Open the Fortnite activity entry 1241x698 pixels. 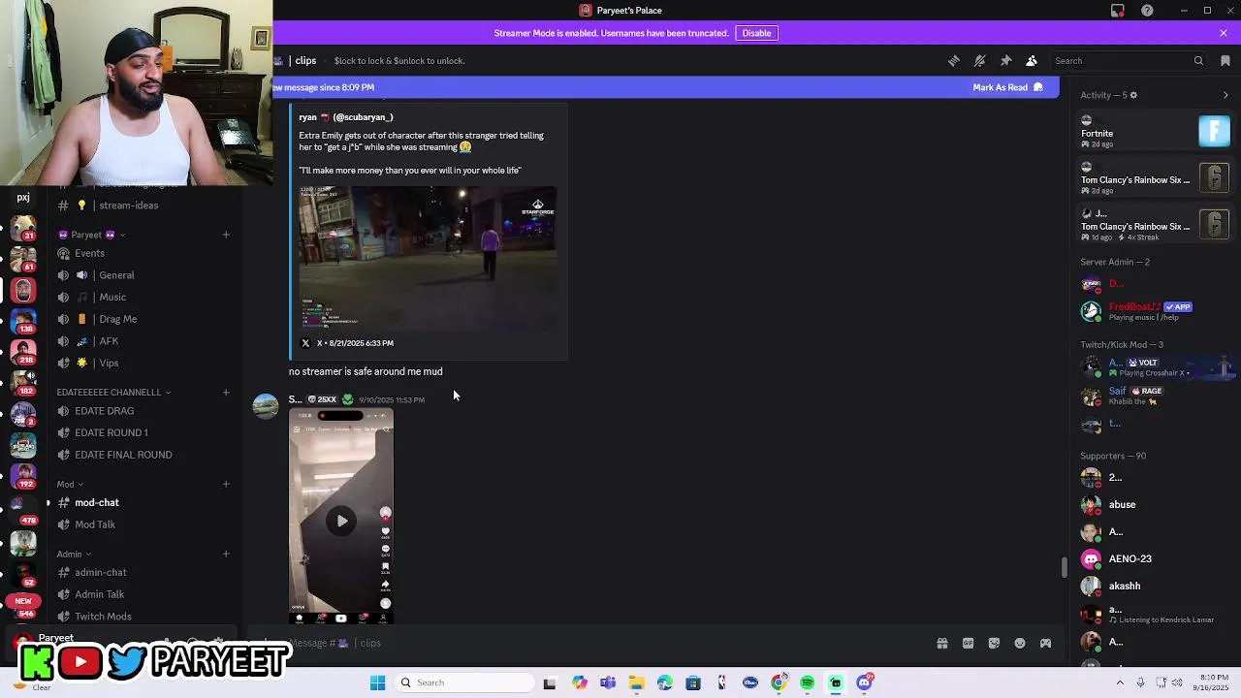pyautogui.click(x=1155, y=132)
